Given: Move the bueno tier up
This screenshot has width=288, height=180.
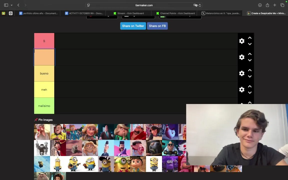Looking at the screenshot, I should [249, 70].
